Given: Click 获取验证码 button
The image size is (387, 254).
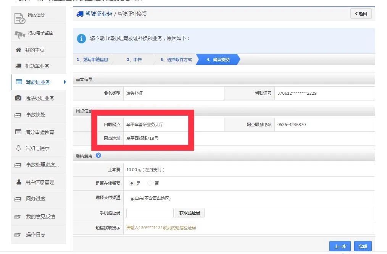Looking at the screenshot, I should tap(189, 213).
